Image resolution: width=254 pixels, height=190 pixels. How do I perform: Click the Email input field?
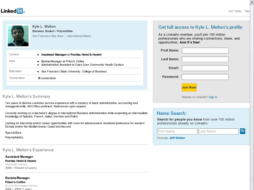[x=205, y=68]
